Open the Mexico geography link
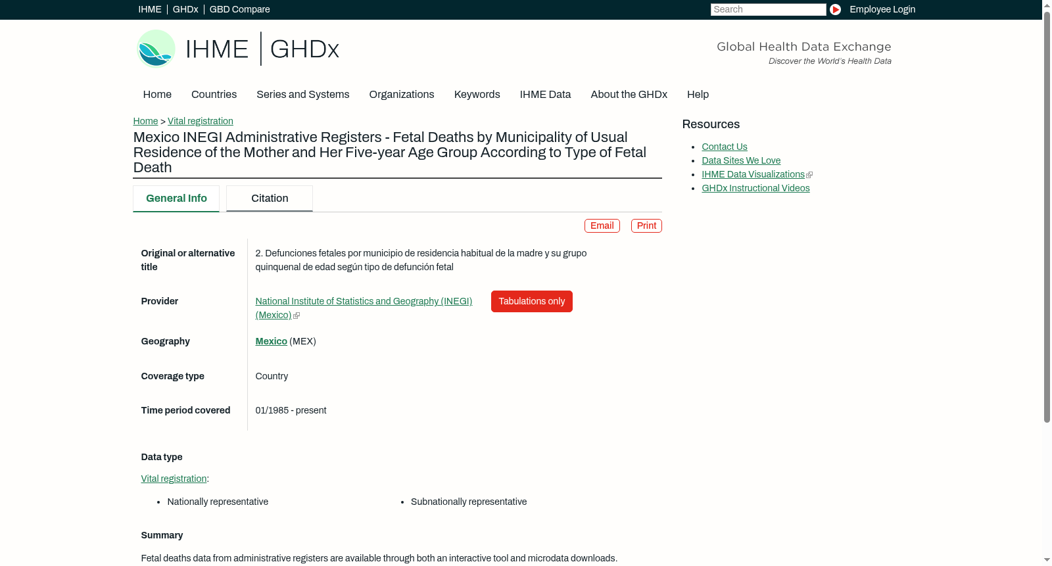The height and width of the screenshot is (566, 1052). pyautogui.click(x=272, y=341)
